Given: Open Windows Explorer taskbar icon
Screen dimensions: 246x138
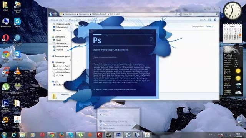Looking at the screenshot, I should [23, 135].
